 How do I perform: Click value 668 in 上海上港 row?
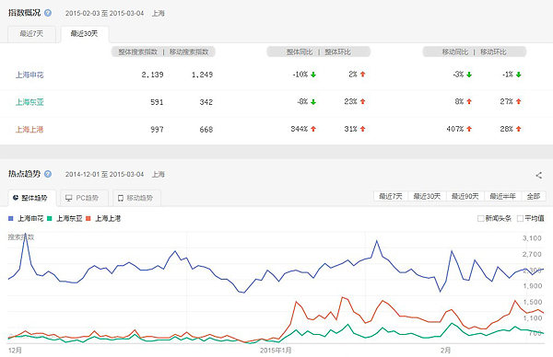tap(206, 129)
